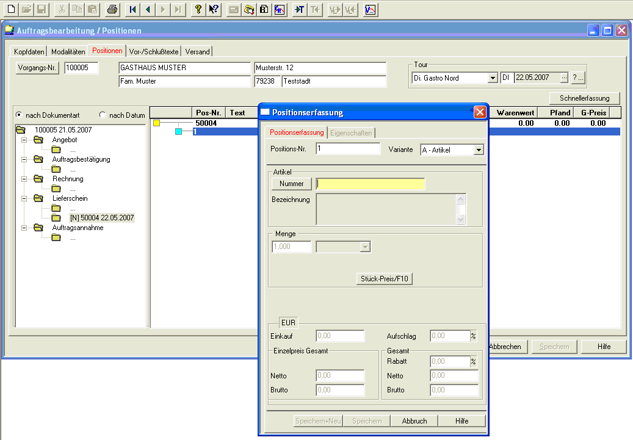
Task: Click the cyan square marker beside position 1
Action: pyautogui.click(x=178, y=132)
